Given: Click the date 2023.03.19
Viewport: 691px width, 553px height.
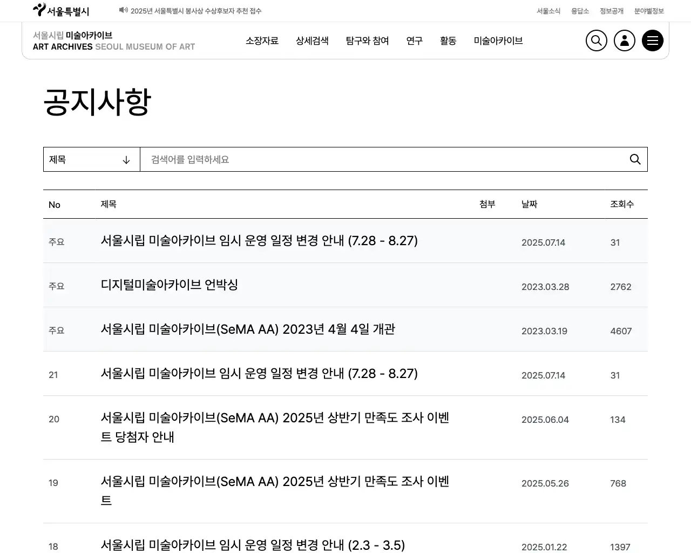Looking at the screenshot, I should (544, 331).
